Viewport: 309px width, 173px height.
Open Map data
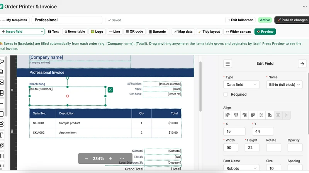pyautogui.click(x=183, y=32)
